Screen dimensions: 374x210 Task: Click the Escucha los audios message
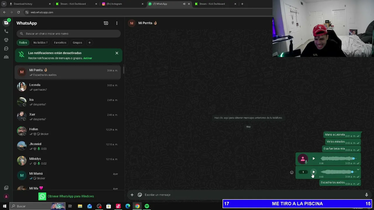click(x=340, y=183)
